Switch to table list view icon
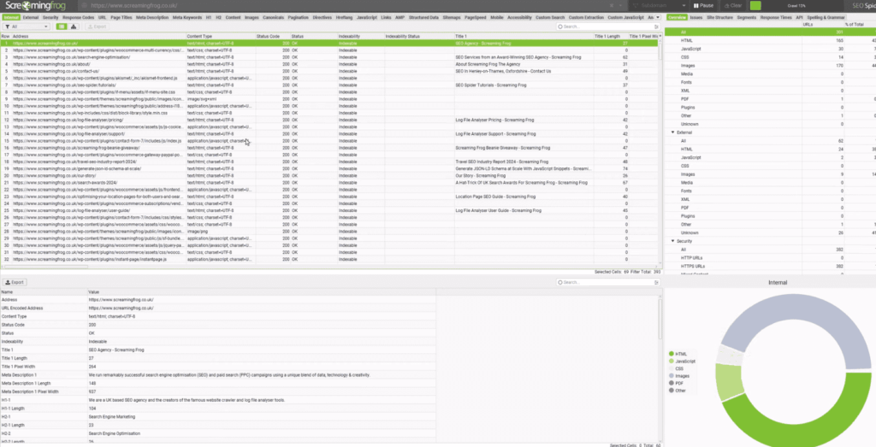Image resolution: width=876 pixels, height=447 pixels. (x=62, y=26)
